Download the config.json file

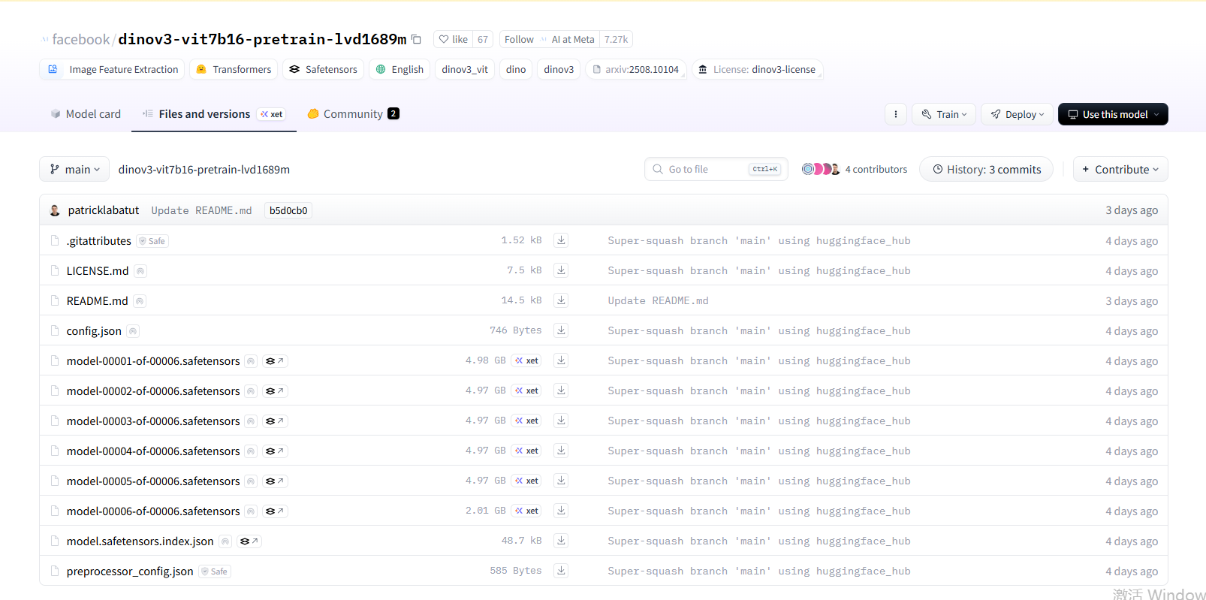tap(561, 330)
